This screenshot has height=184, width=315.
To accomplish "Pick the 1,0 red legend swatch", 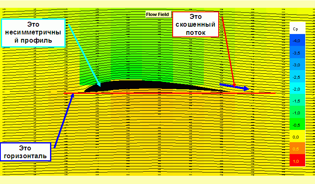I will 295,161.
